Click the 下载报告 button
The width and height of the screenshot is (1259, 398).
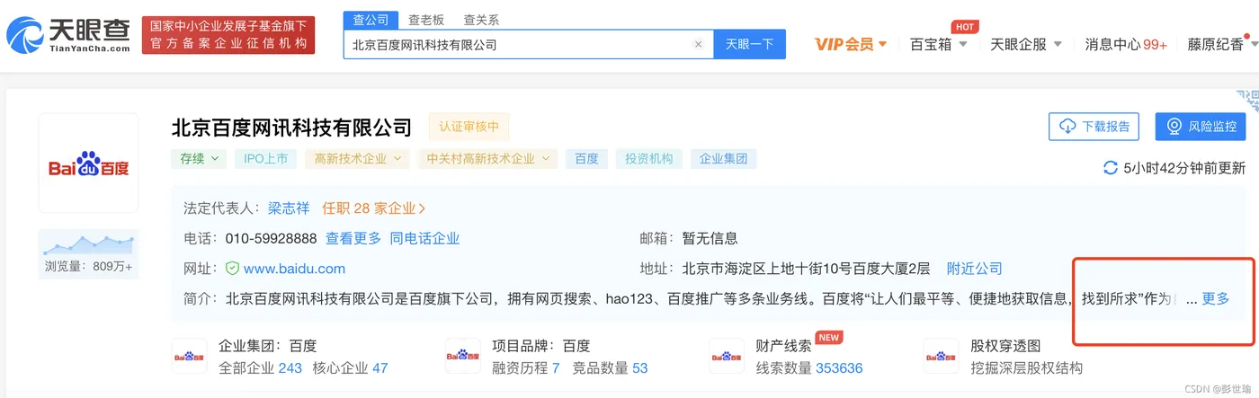click(x=1094, y=127)
